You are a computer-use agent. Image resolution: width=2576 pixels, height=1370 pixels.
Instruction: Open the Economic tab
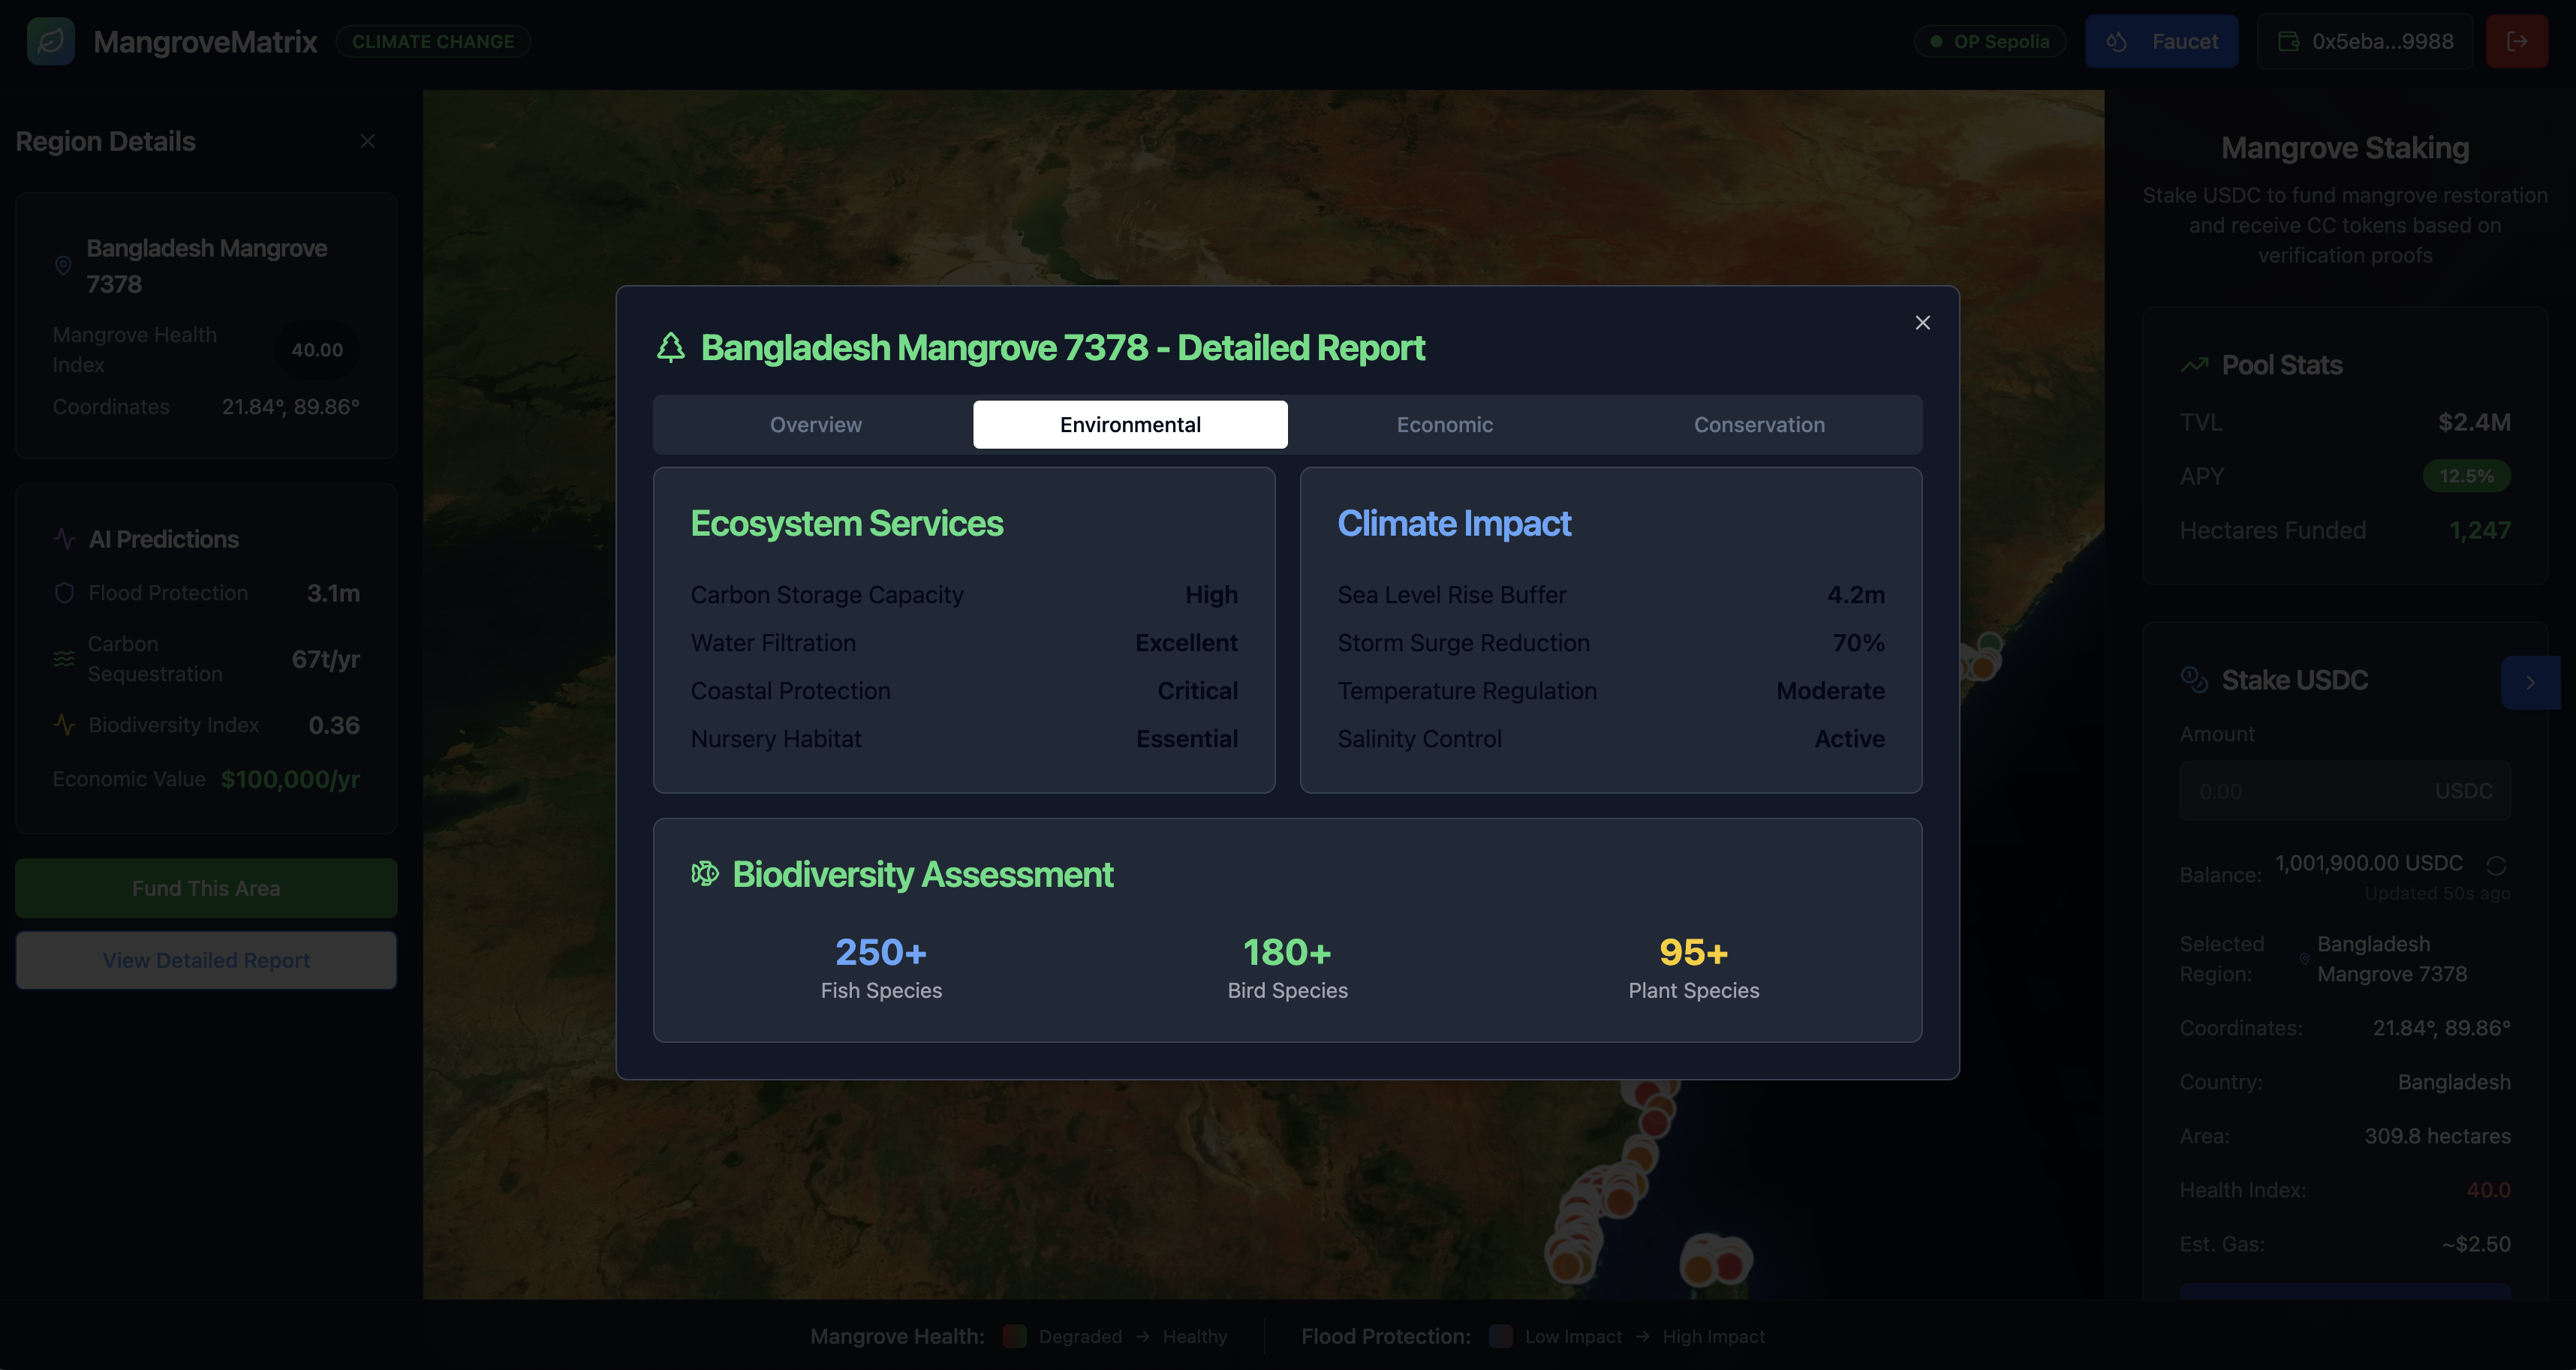coord(1444,425)
